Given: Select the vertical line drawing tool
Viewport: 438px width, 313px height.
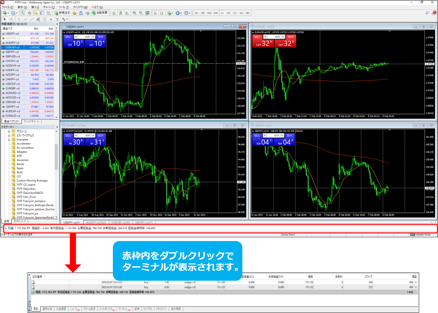Looking at the screenshot, I should coord(19,19).
